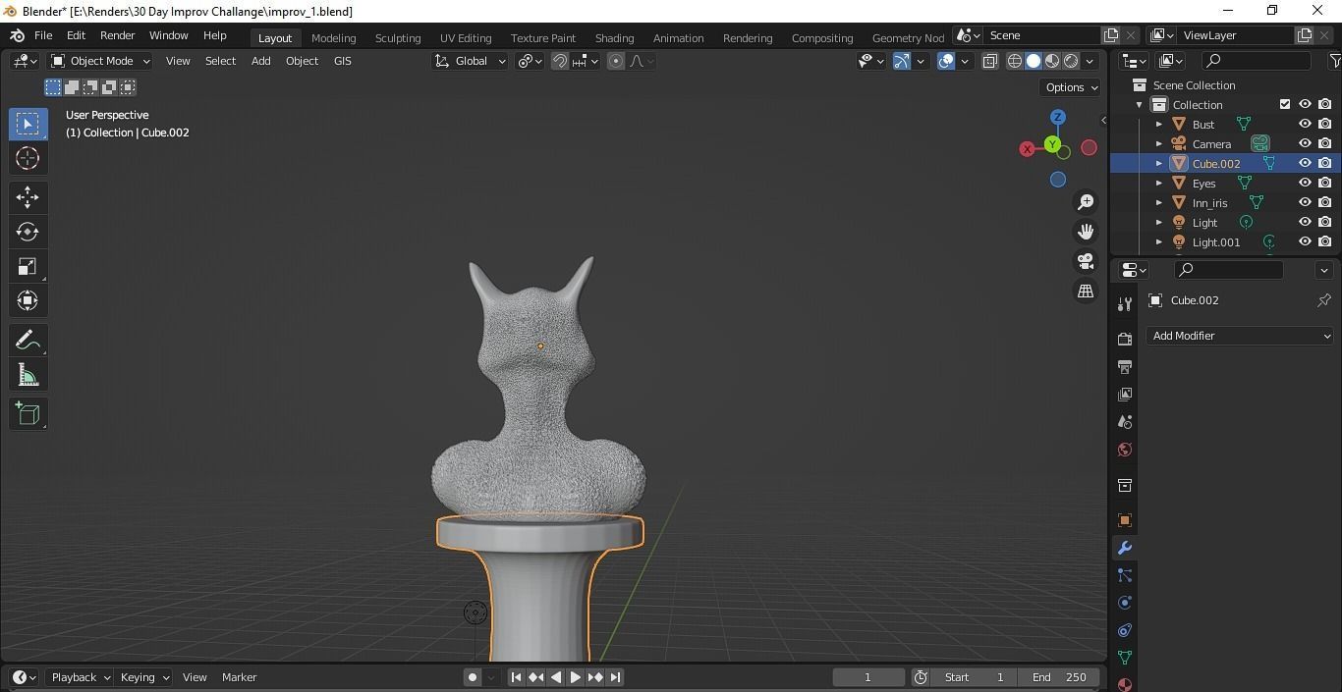Image resolution: width=1342 pixels, height=692 pixels.
Task: Open the Object Data properties tab
Action: 1125,658
